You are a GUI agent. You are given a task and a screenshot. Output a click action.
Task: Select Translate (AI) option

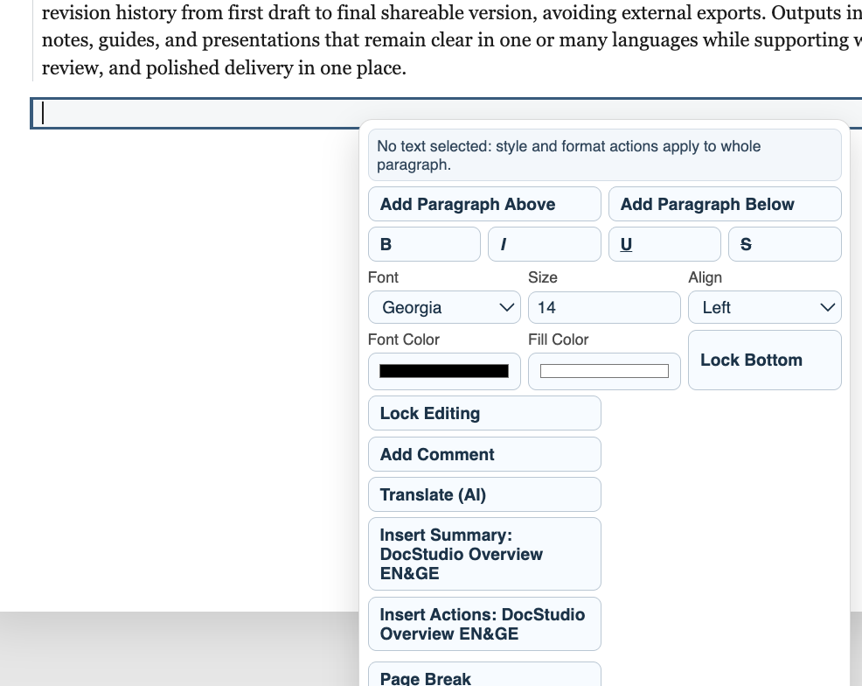[x=484, y=494]
